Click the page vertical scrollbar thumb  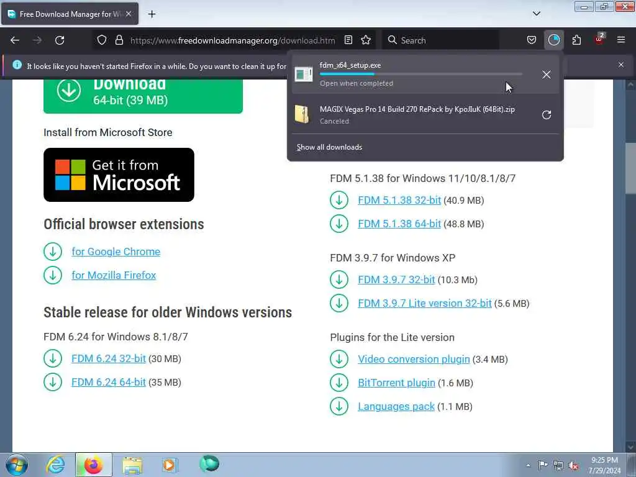(630, 169)
